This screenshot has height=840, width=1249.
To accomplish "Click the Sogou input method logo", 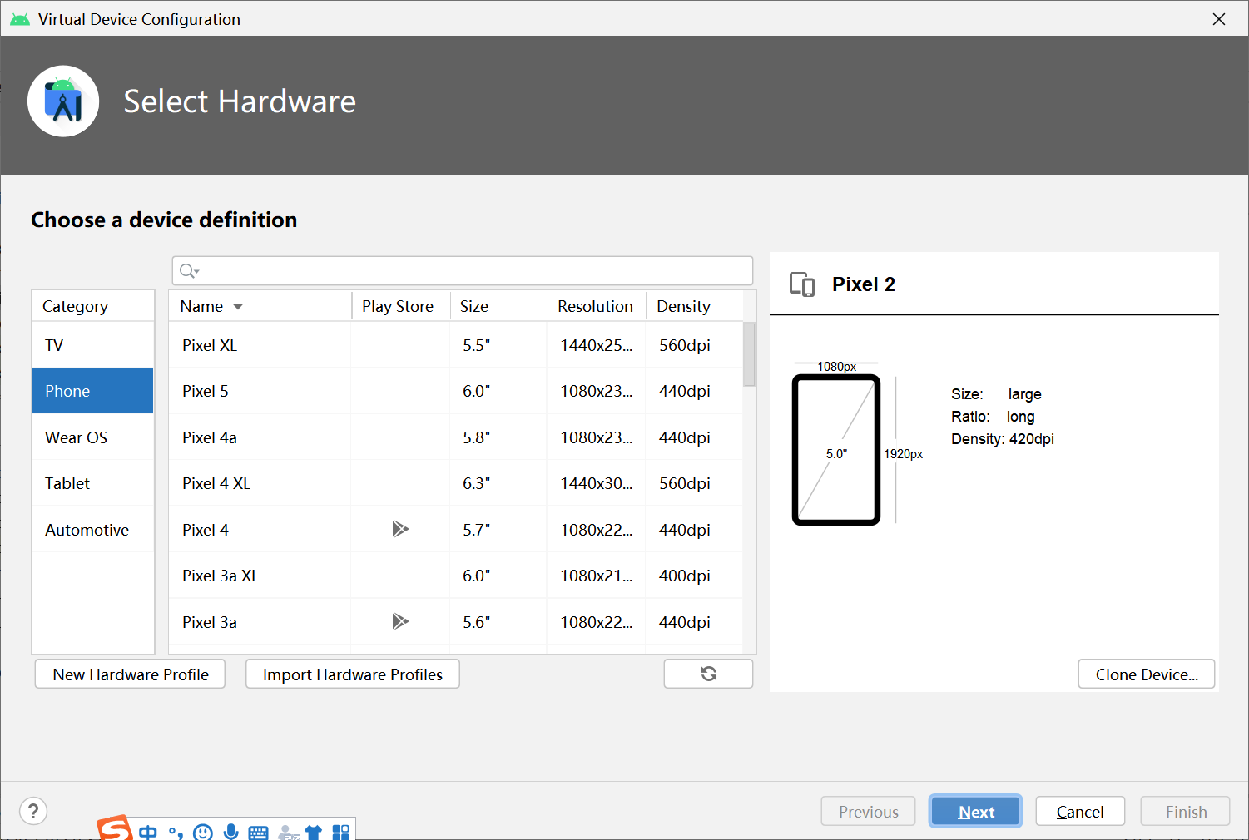I will click(x=115, y=828).
